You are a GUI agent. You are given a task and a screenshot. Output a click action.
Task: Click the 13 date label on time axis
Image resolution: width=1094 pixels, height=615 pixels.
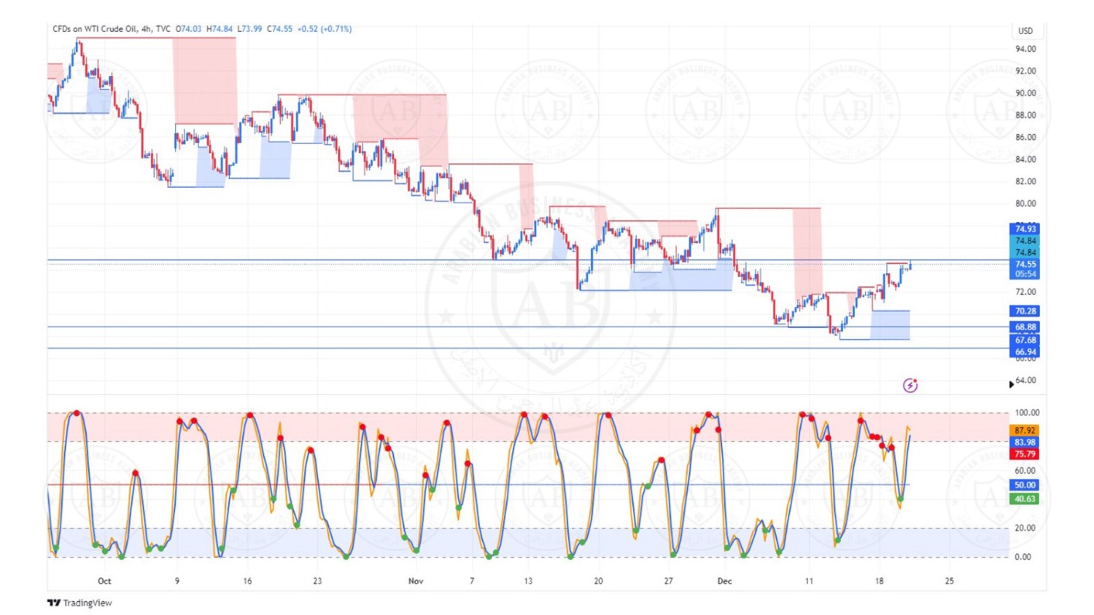pyautogui.click(x=528, y=581)
